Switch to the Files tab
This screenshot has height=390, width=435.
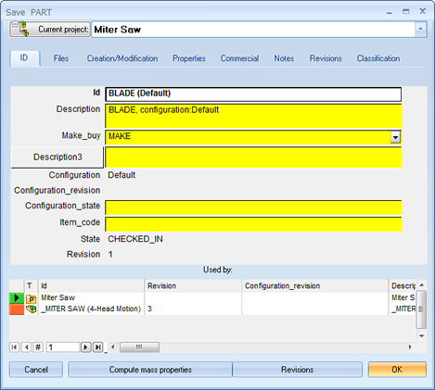click(61, 58)
